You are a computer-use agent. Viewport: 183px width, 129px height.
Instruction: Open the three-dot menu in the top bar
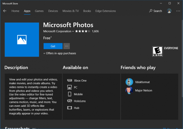point(178,11)
